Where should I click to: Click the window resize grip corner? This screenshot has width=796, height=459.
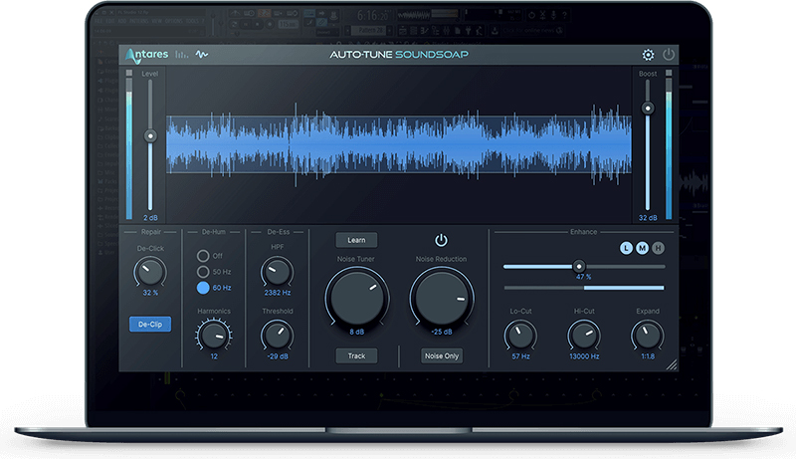[x=671, y=364]
